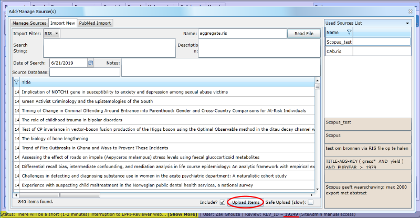Viewport: 420px width, 218px height.
Task: Click the Upload Items button
Action: coord(246,202)
